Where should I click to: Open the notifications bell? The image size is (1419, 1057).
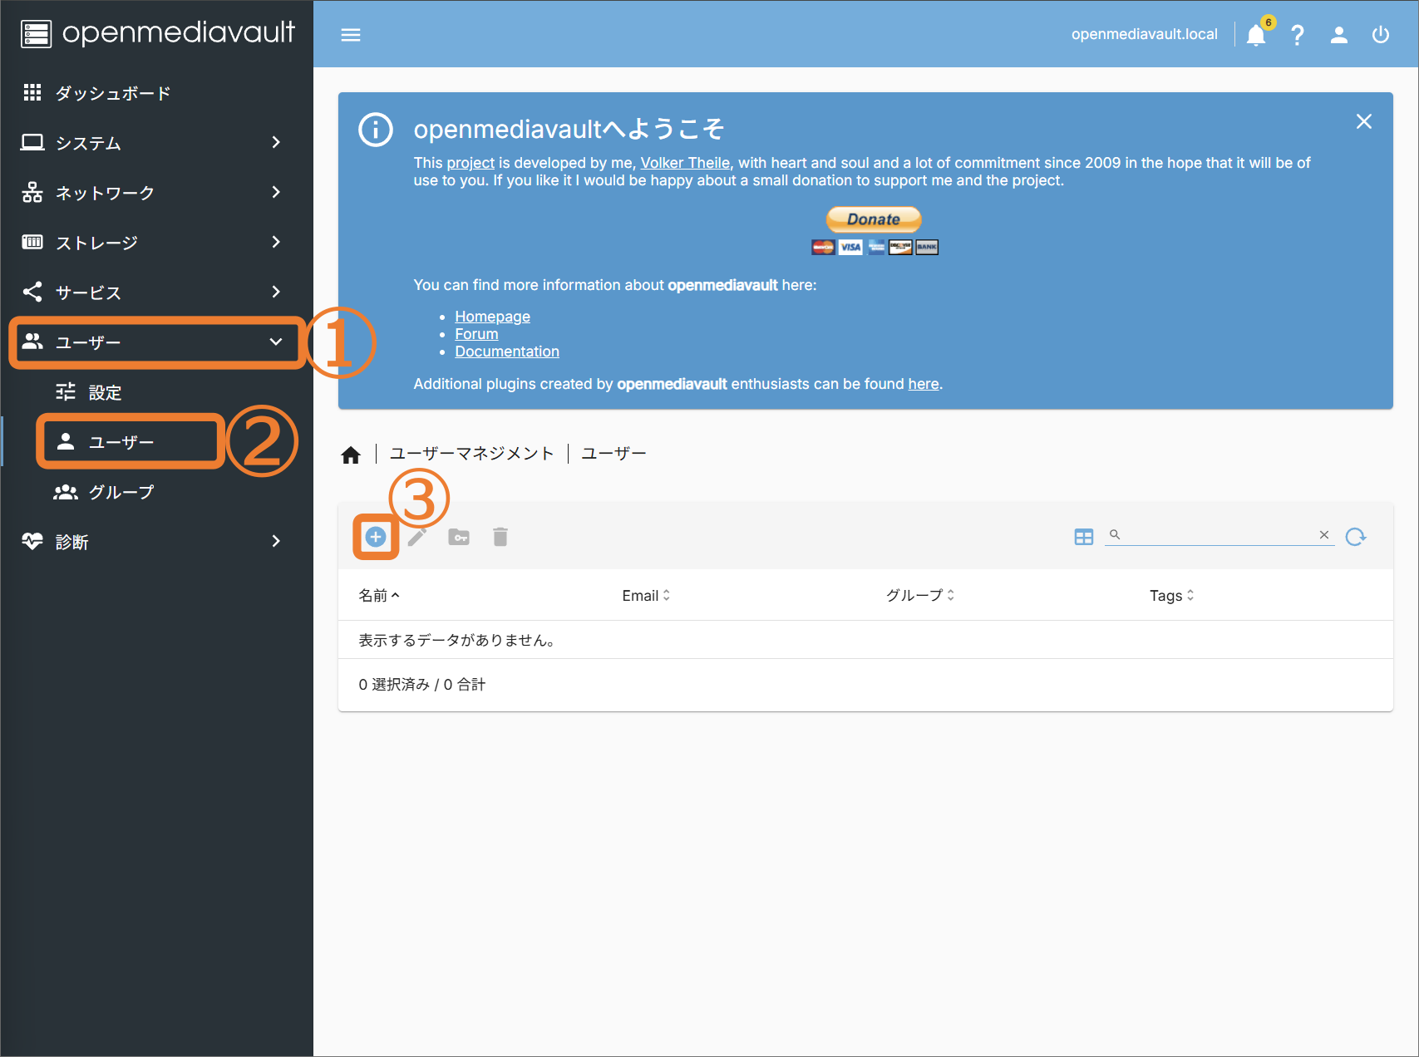click(x=1256, y=35)
